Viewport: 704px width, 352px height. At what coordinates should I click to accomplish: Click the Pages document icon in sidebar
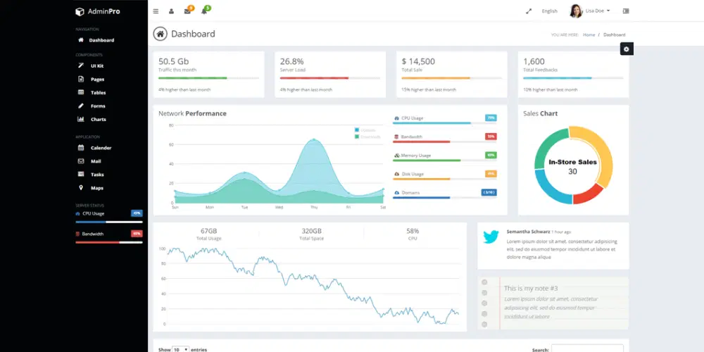[x=81, y=79]
